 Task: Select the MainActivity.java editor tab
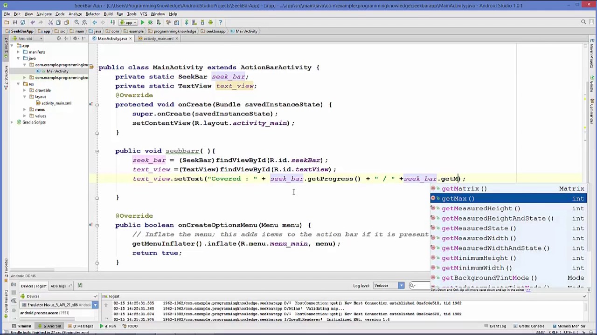(x=112, y=39)
